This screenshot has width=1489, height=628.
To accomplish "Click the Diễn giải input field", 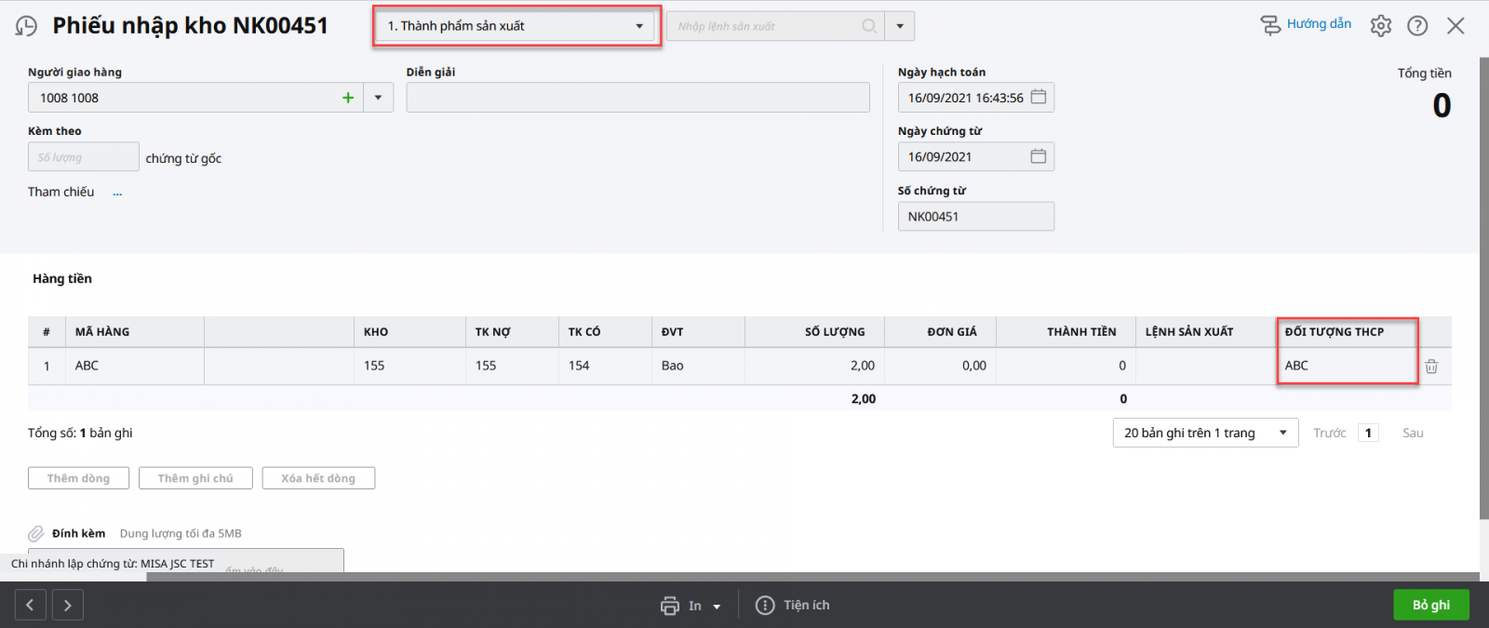I will (x=637, y=98).
